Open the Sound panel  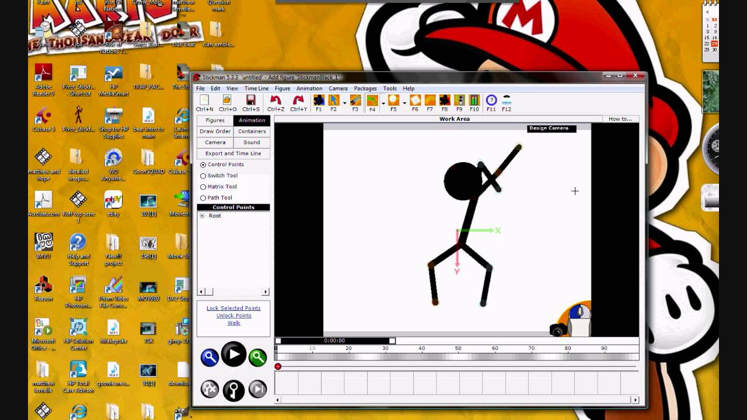(252, 142)
